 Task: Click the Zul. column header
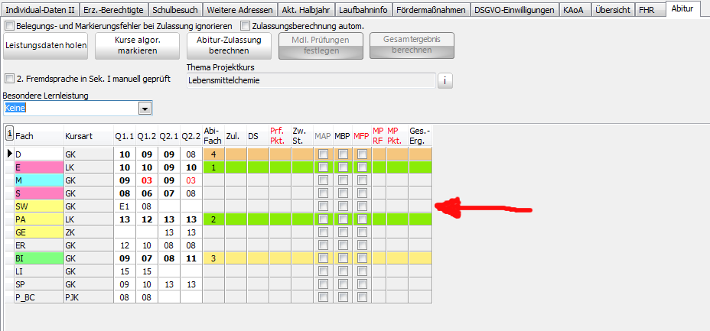pyautogui.click(x=236, y=135)
